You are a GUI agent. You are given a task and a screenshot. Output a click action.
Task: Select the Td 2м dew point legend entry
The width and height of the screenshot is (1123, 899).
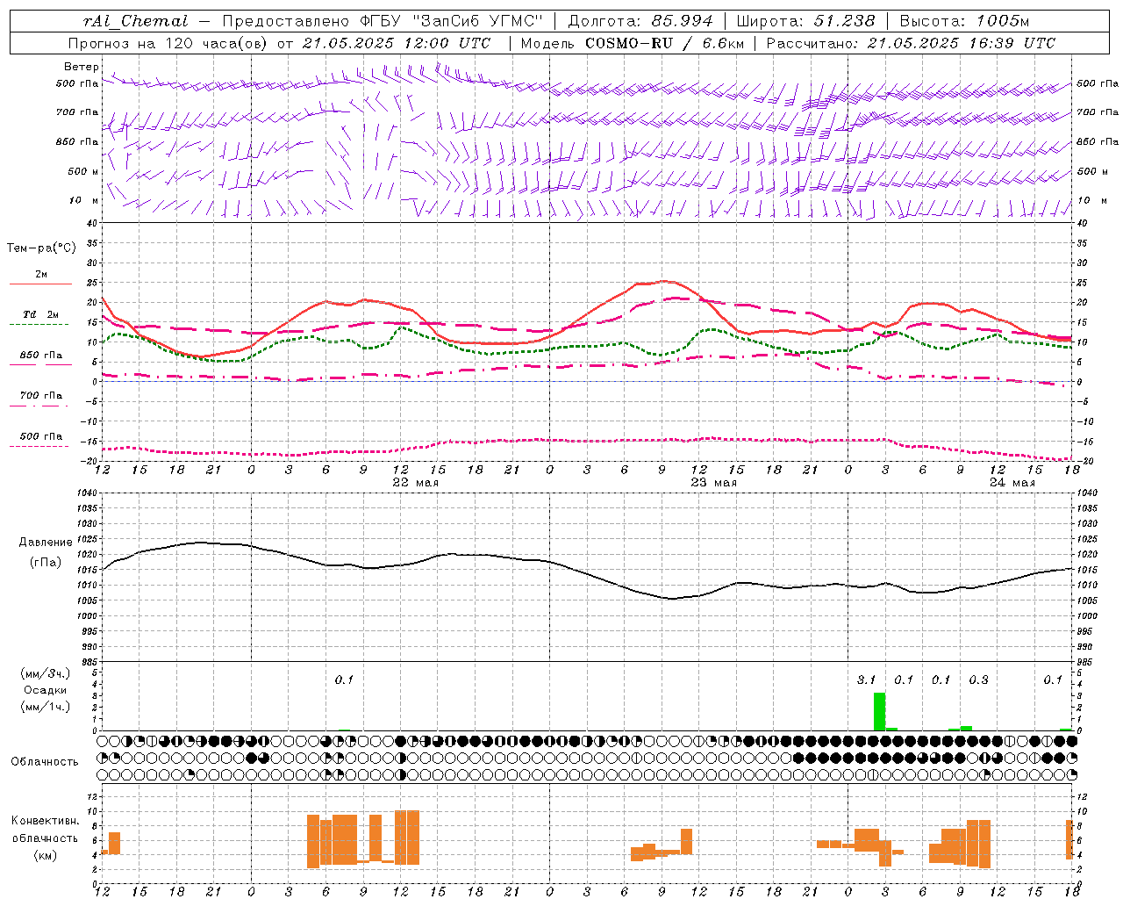41,314
